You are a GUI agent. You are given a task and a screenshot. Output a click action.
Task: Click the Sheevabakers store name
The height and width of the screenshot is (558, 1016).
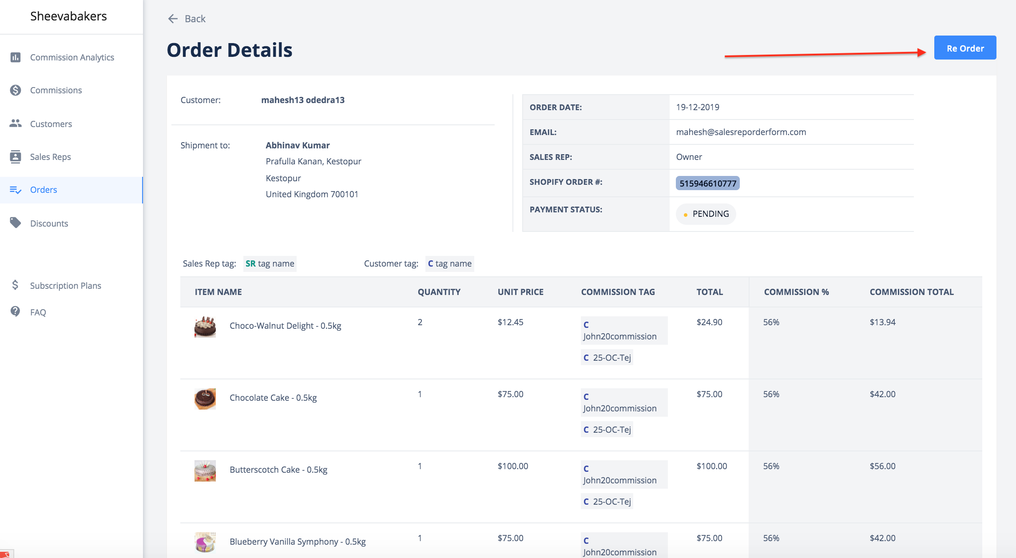[x=69, y=16]
